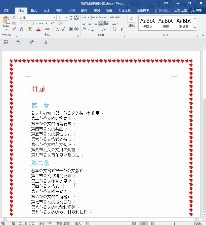206x225 pixels.
Task: Toggle Subscript formatting
Action: (x=47, y=23)
